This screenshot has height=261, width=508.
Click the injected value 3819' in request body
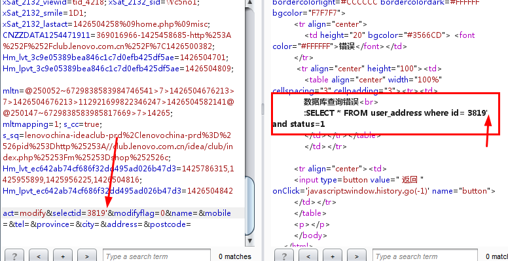(98, 213)
